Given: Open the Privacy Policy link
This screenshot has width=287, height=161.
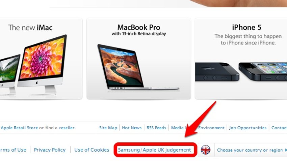Looking at the screenshot, I should point(50,150).
